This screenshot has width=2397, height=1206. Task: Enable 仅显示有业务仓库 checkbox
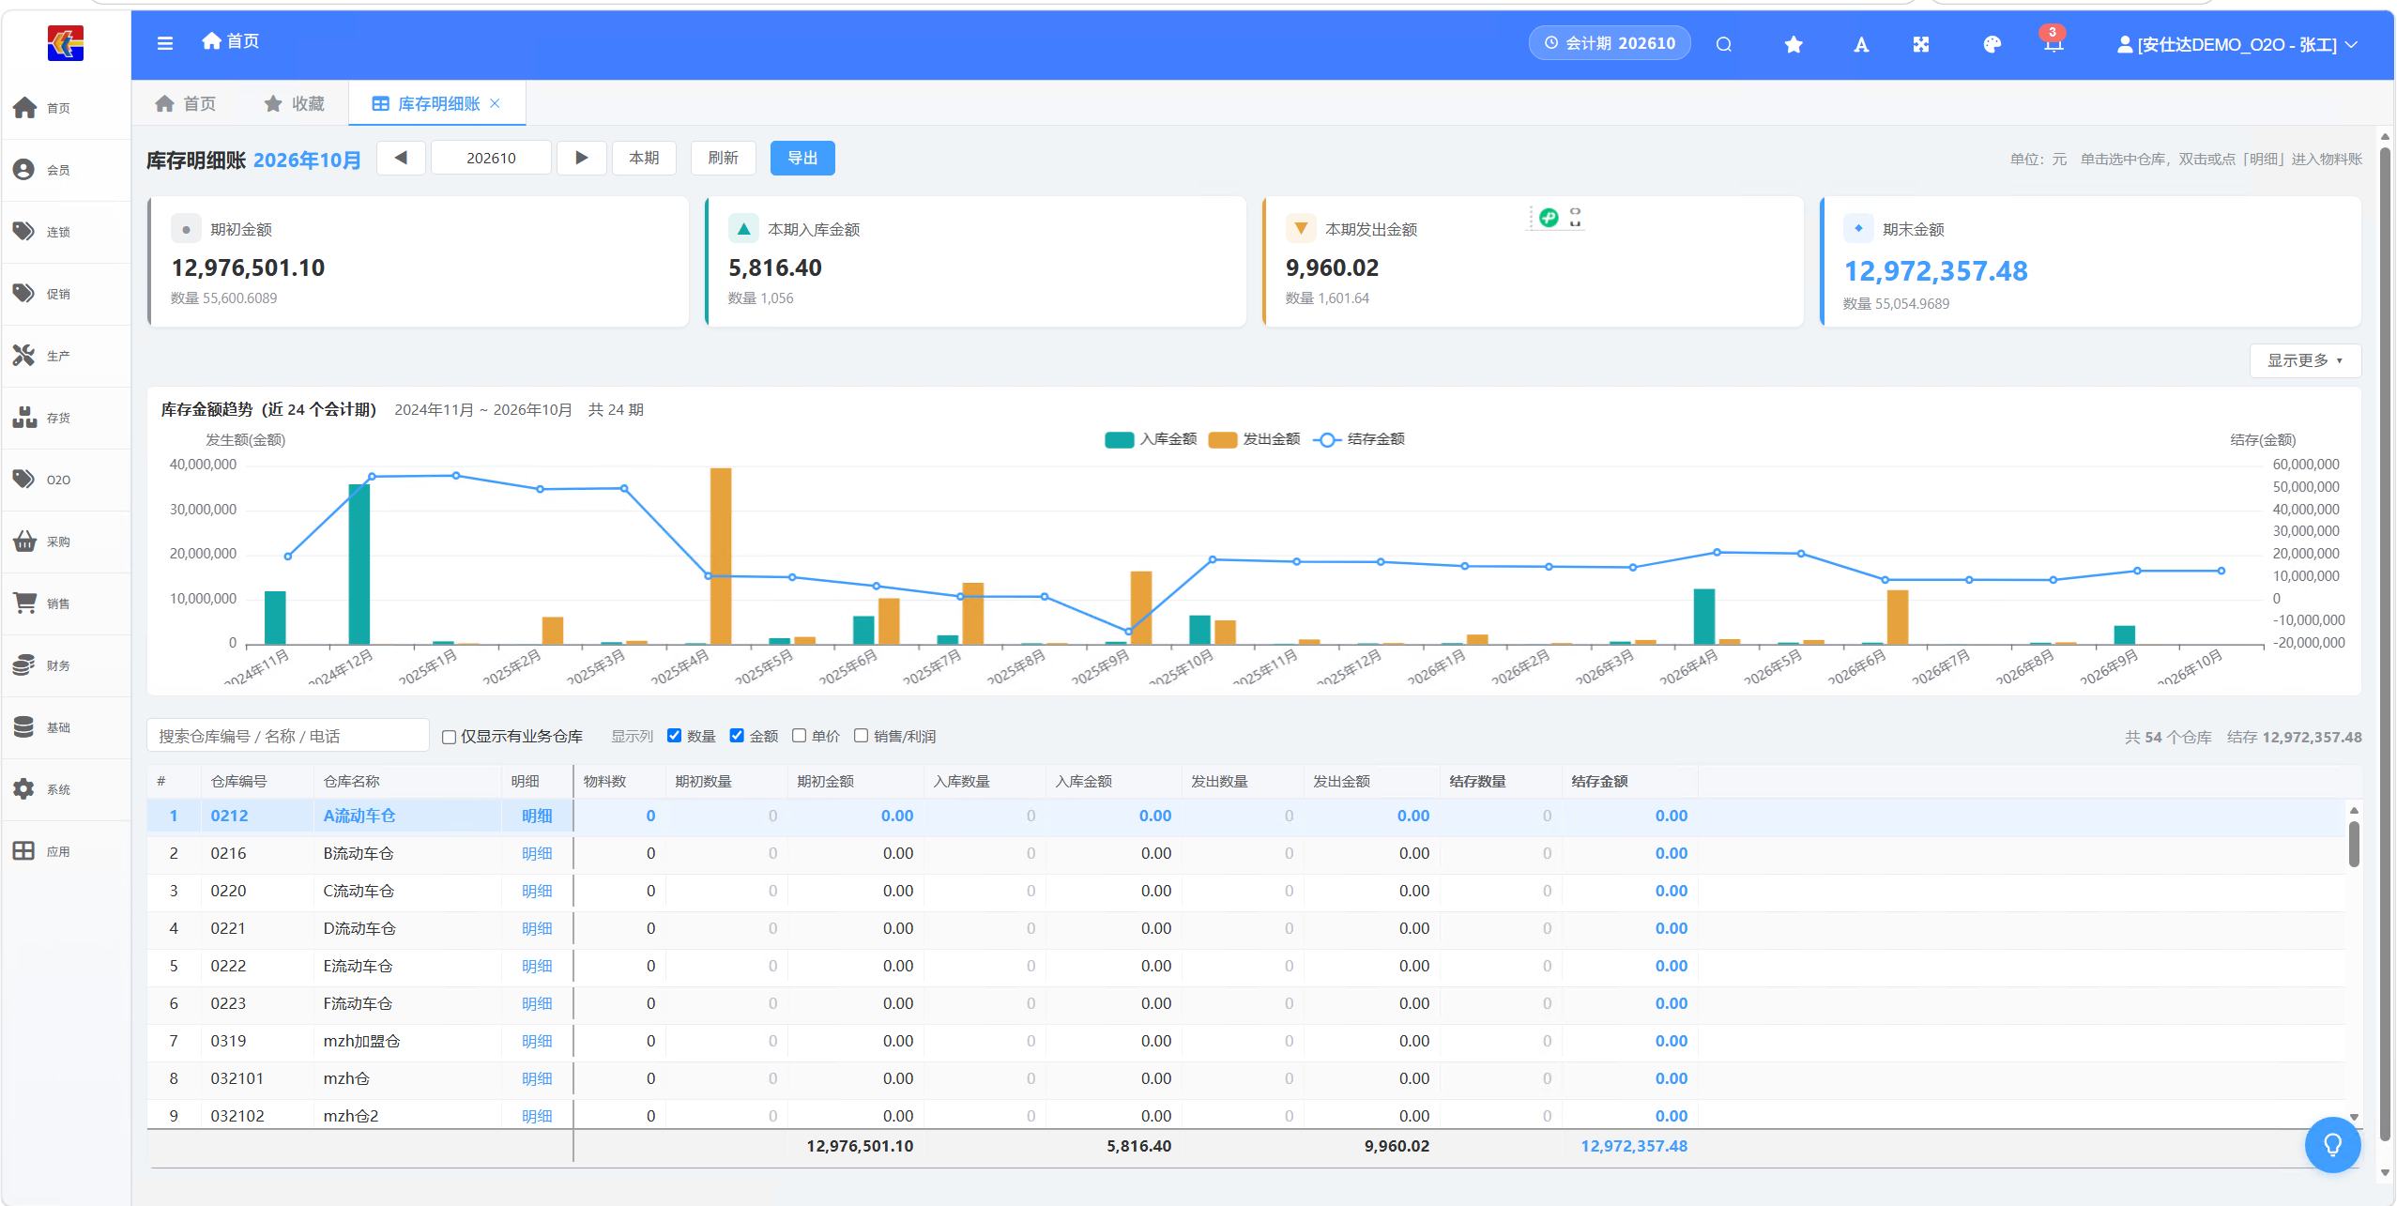point(450,738)
